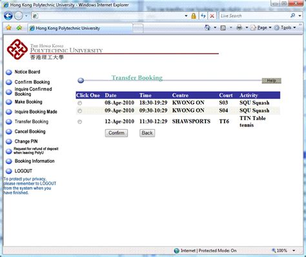Click the Back button below table

coord(147,133)
